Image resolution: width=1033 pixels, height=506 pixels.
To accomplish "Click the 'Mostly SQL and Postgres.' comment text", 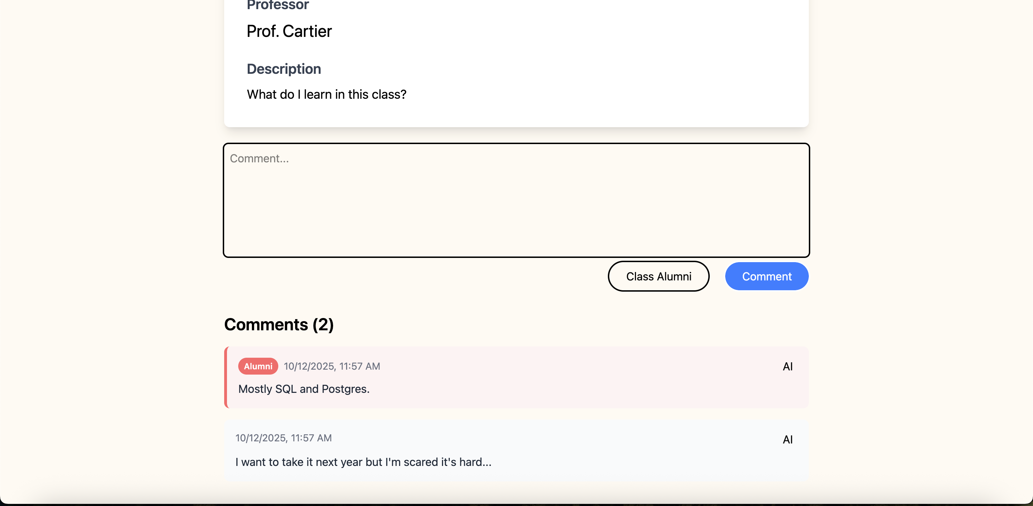I will (304, 389).
